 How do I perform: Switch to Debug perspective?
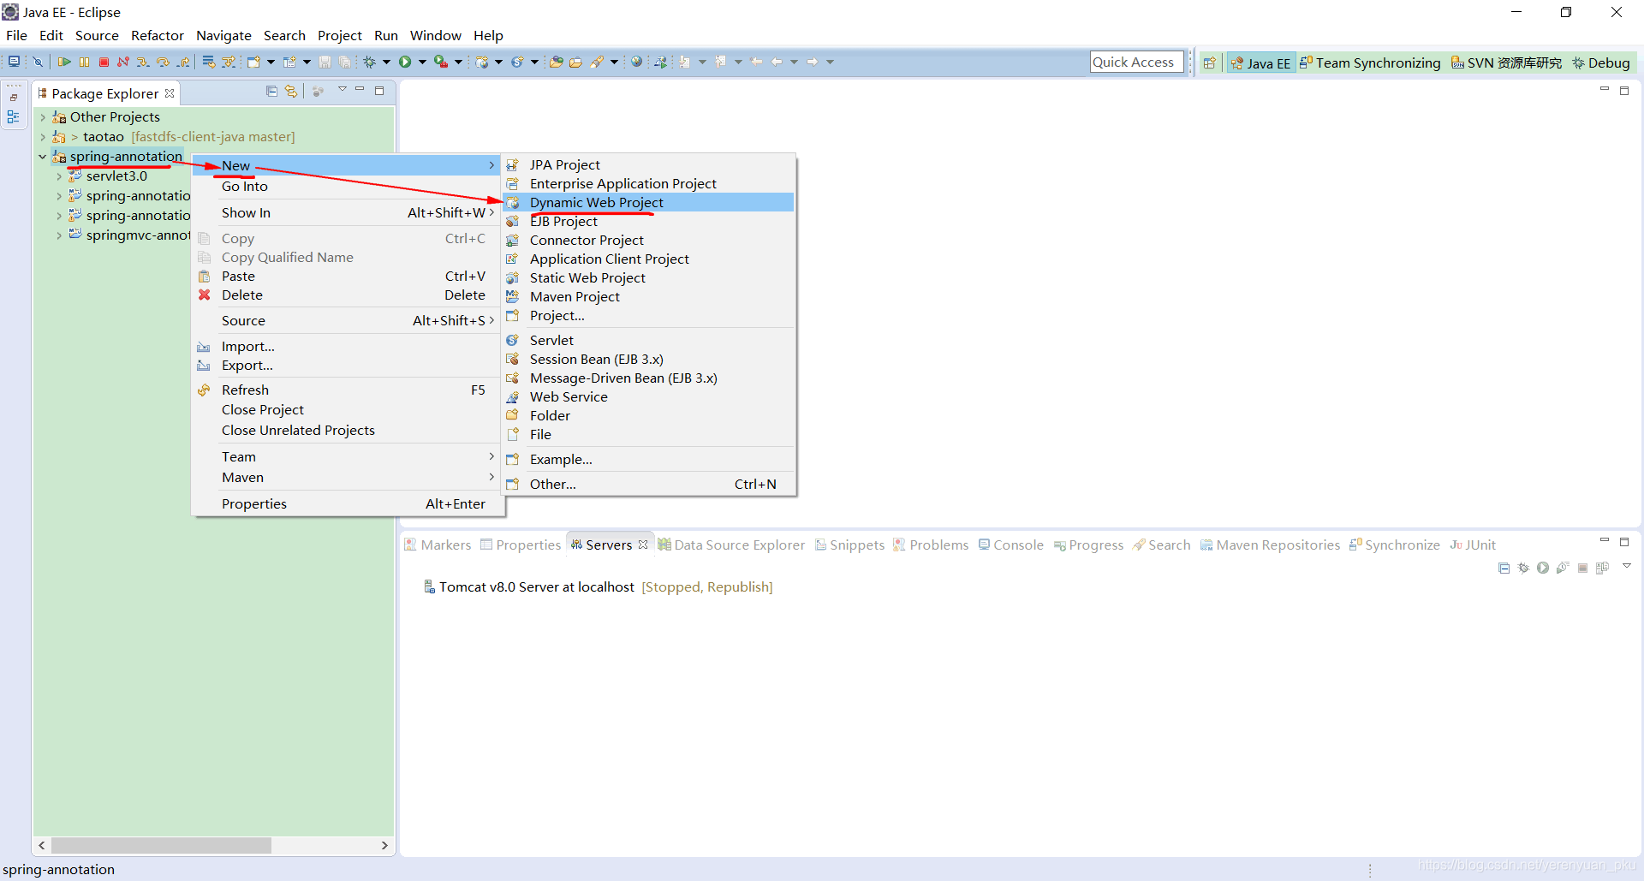[1601, 63]
